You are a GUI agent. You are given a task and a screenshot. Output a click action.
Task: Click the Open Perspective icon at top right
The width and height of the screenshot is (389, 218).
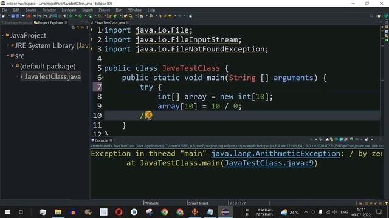(x=379, y=16)
